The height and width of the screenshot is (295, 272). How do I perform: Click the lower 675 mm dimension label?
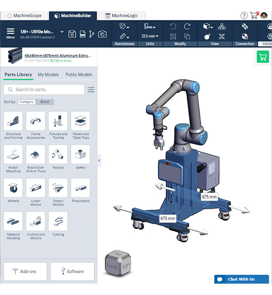pyautogui.click(x=168, y=218)
